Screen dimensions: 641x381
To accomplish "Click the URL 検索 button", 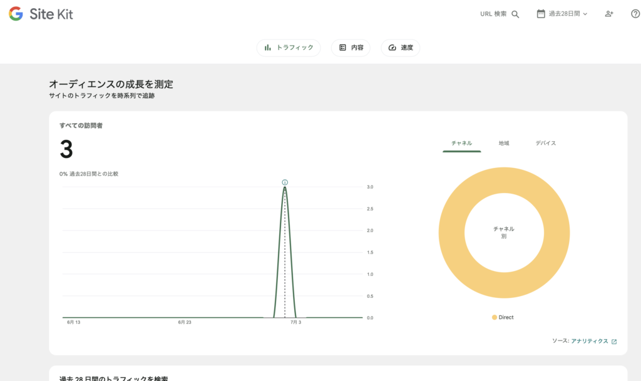I will pyautogui.click(x=500, y=14).
